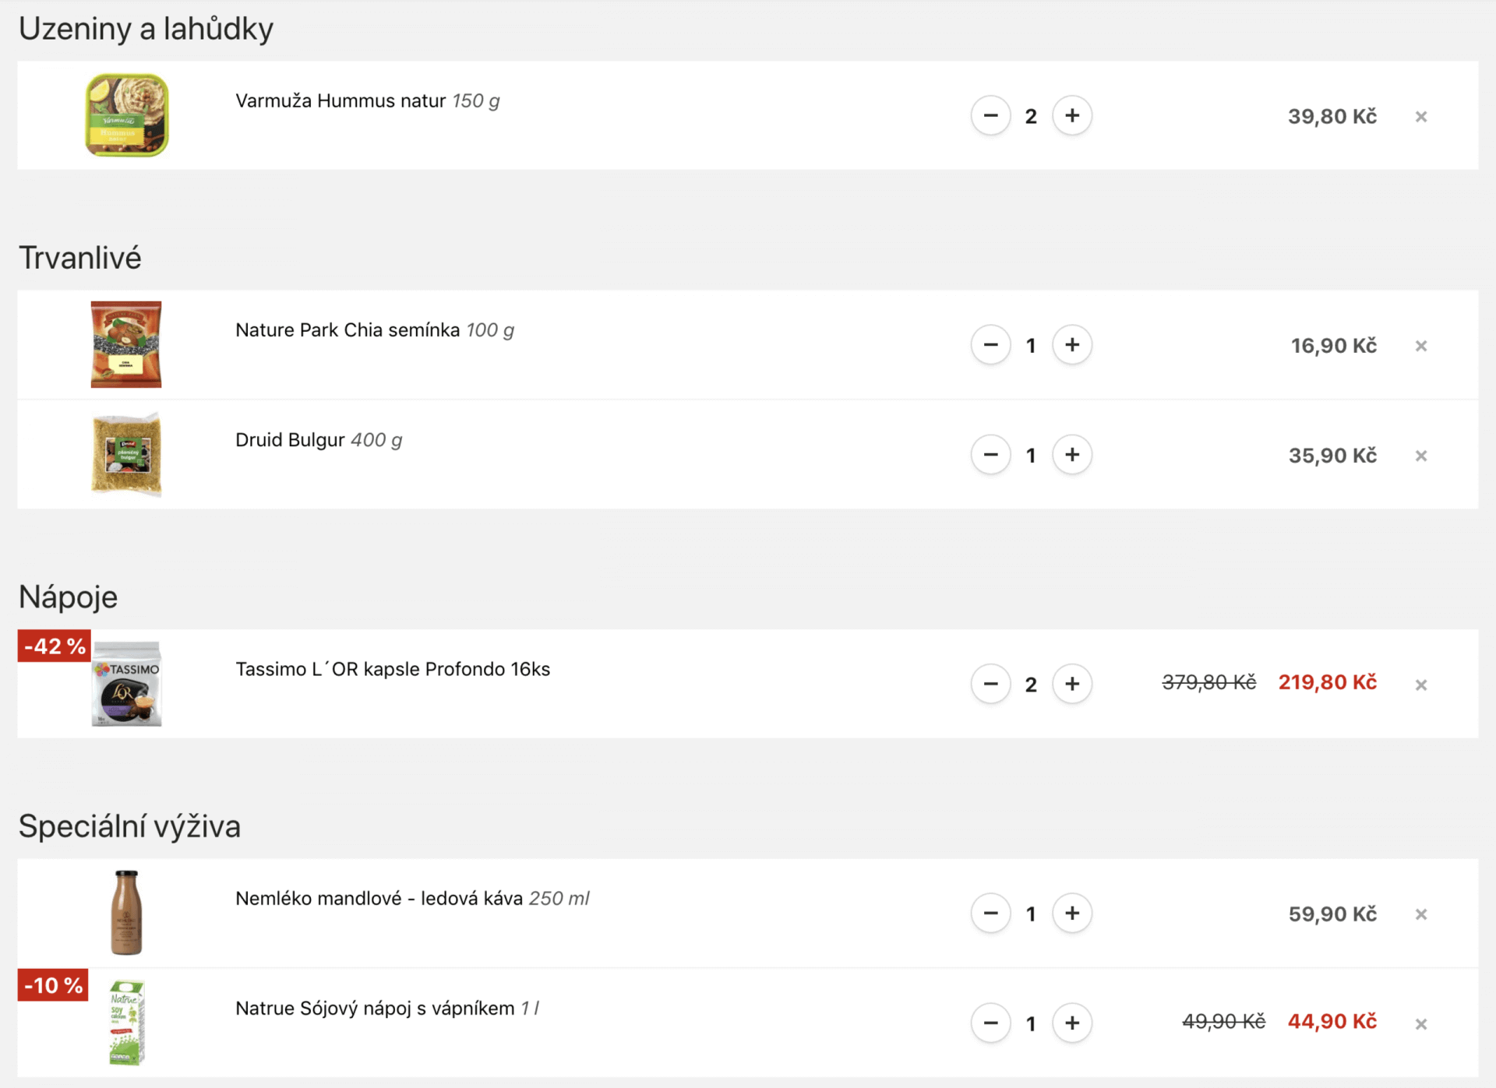Click the Nature Park Chia seeds thumbnail
The image size is (1496, 1088).
[126, 344]
